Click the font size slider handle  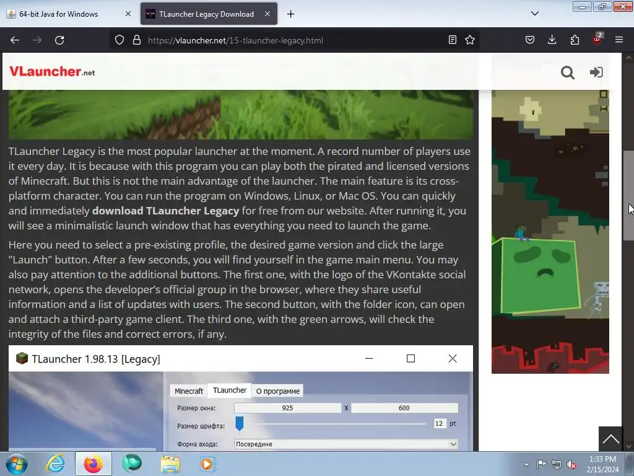click(240, 423)
